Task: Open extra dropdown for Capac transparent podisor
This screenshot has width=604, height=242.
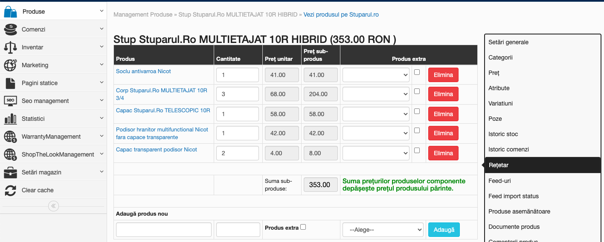Action: pyautogui.click(x=376, y=153)
